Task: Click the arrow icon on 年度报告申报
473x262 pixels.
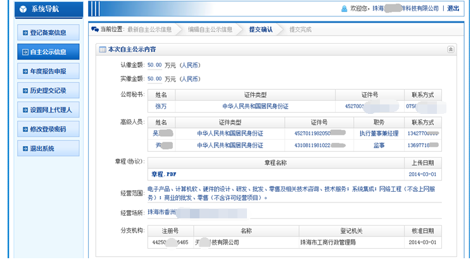Action: tap(25, 71)
